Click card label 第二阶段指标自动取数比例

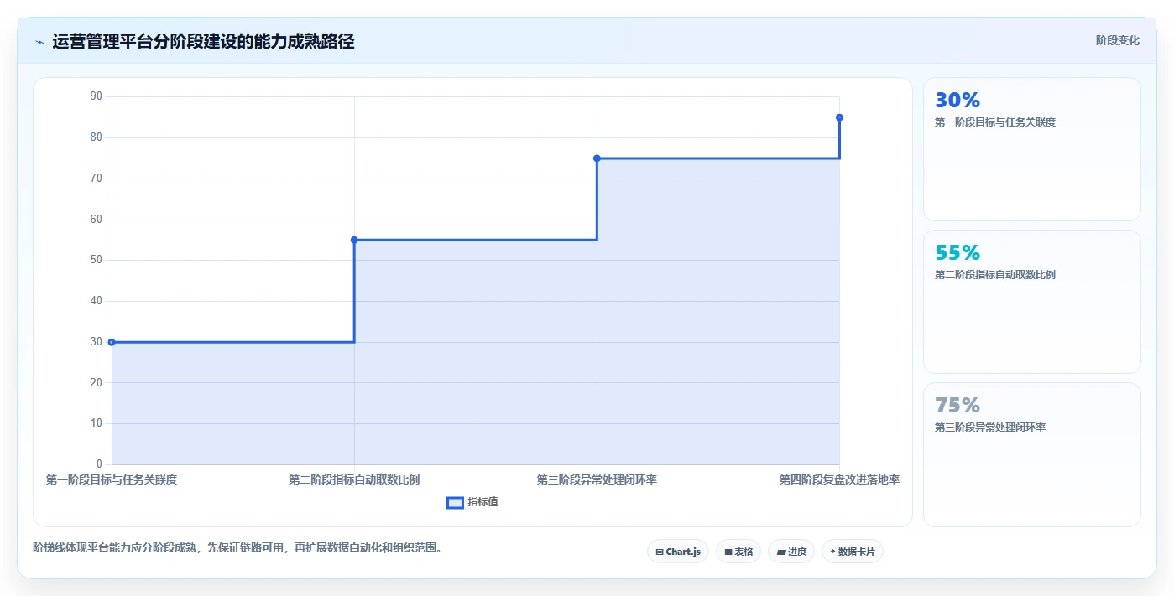point(995,275)
